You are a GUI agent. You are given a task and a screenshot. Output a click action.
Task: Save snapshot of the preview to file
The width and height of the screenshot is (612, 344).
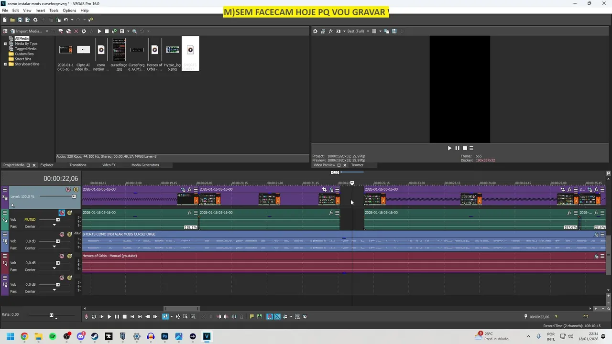coord(394,31)
